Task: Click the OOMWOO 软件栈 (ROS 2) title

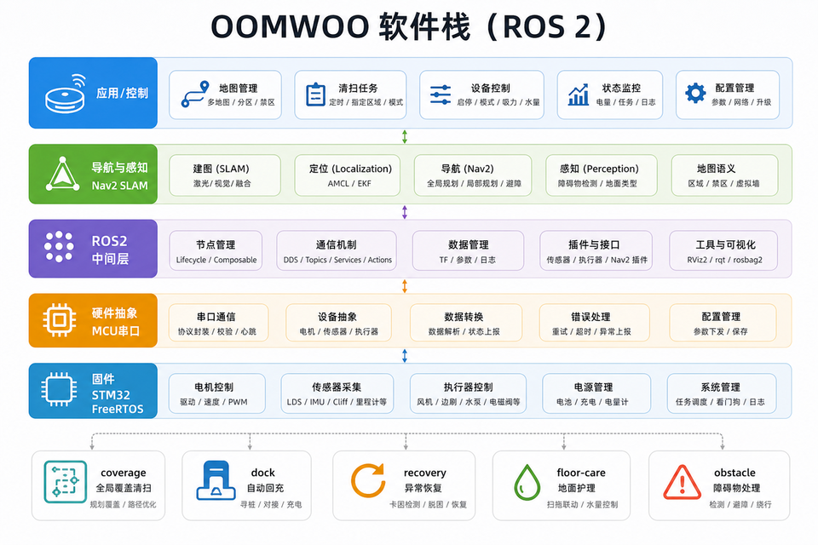Action: point(408,27)
